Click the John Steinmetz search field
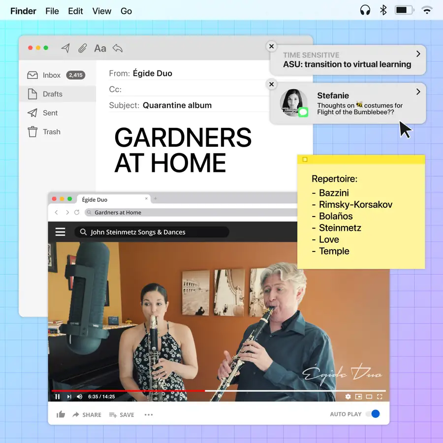 (x=152, y=232)
